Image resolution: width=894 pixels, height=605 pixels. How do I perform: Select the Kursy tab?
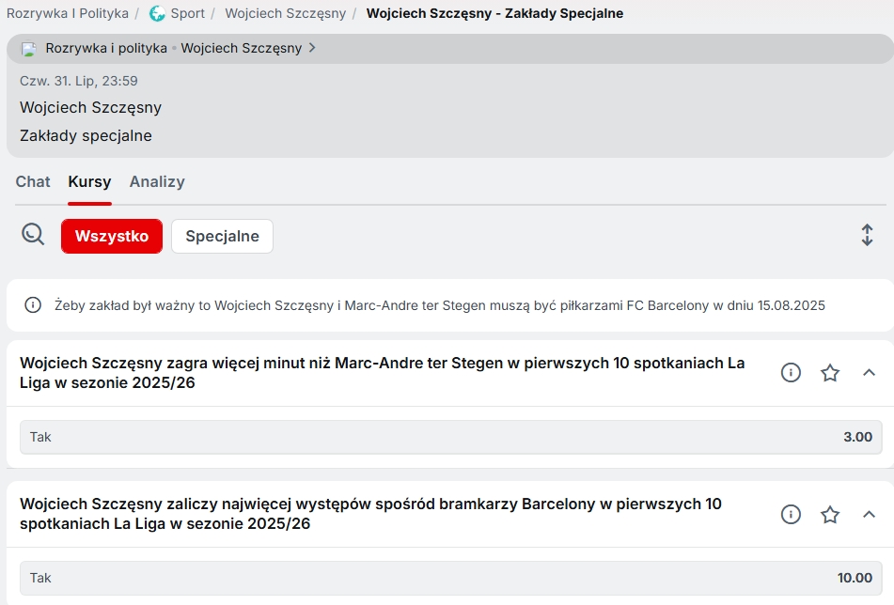(89, 181)
